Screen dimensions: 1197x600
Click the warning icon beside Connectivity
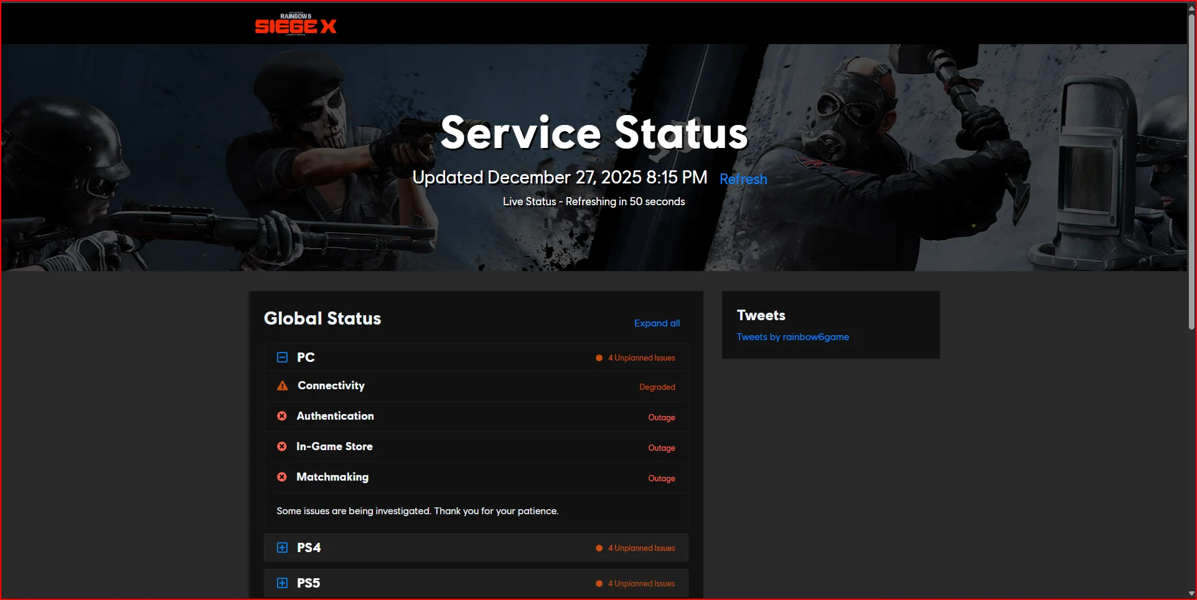[x=283, y=385]
